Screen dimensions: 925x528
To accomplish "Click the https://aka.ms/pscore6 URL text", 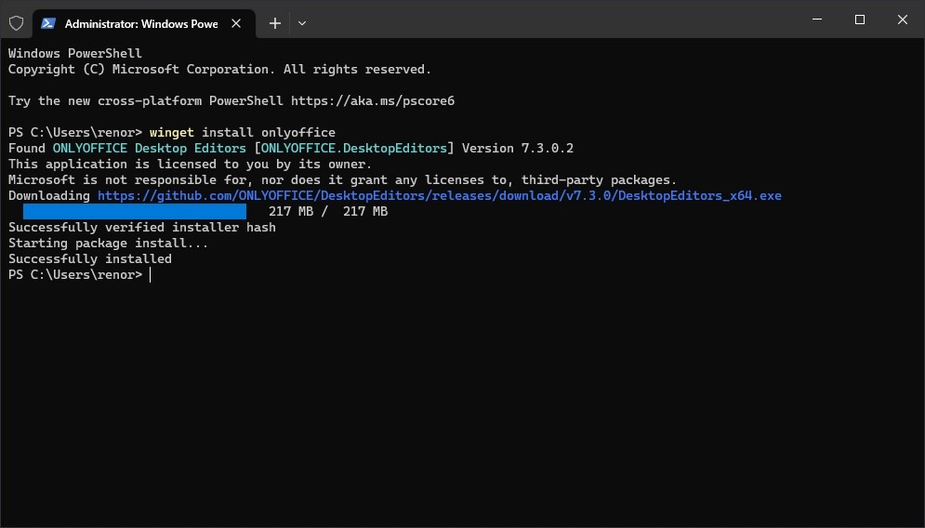I will [x=373, y=101].
